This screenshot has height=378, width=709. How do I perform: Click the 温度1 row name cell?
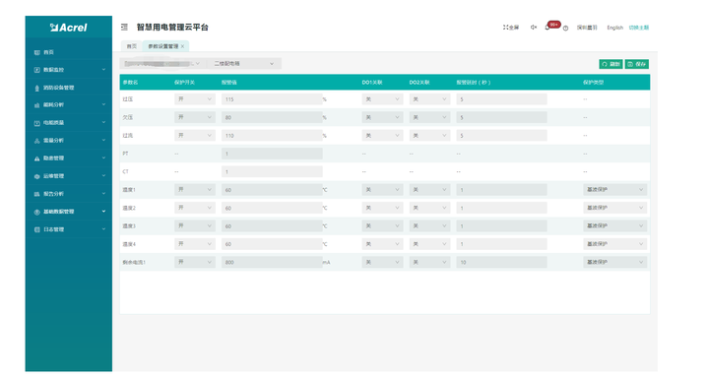[x=129, y=190]
